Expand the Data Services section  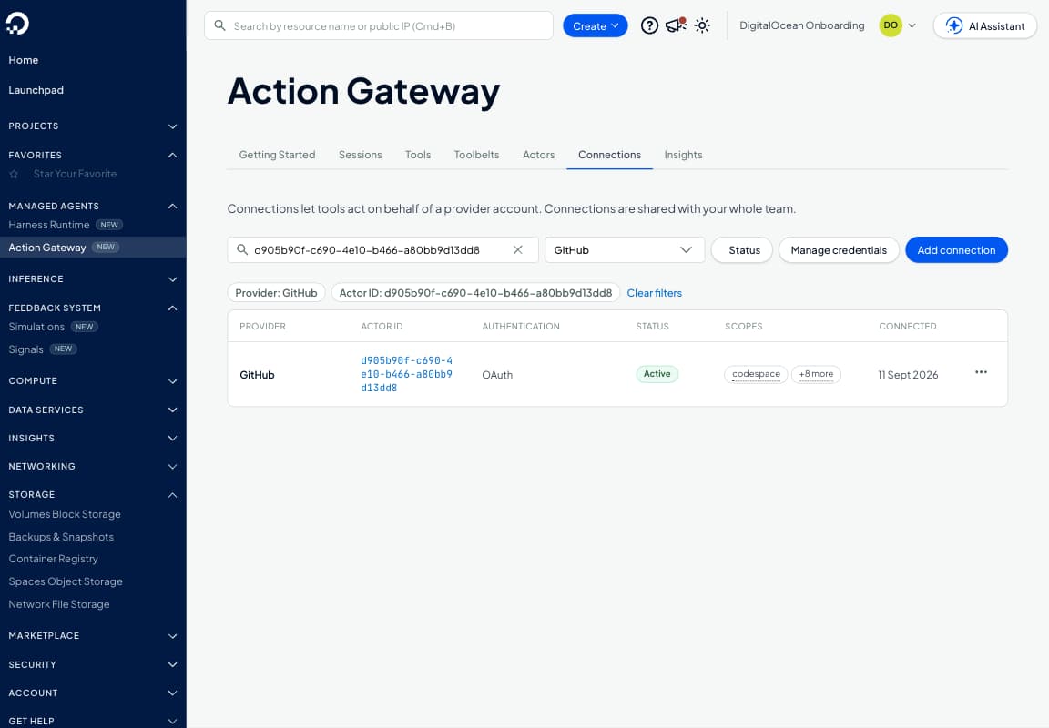click(x=93, y=409)
